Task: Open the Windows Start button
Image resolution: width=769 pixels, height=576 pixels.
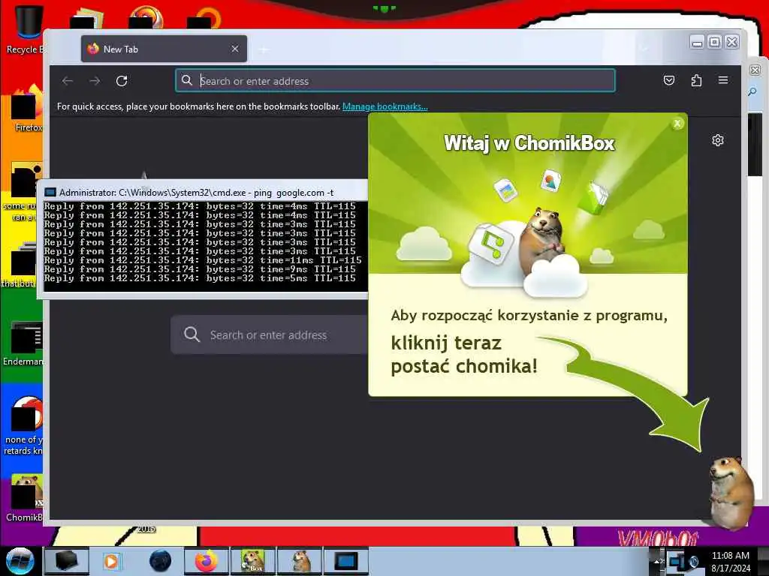Action: coord(20,561)
